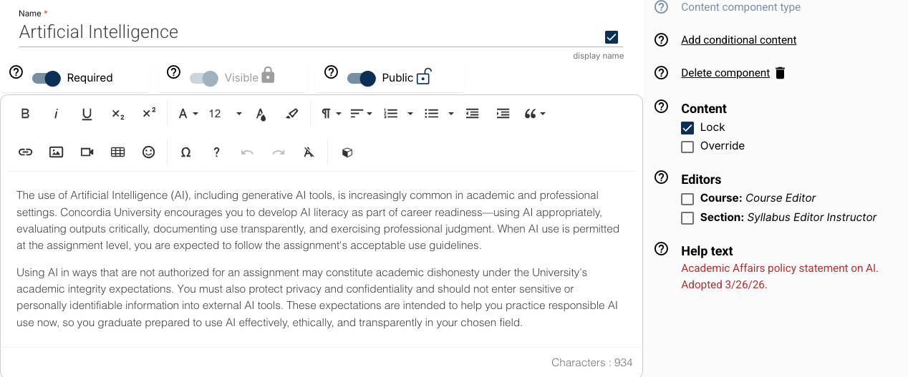Insert a hyperlink
The image size is (908, 377).
pyautogui.click(x=25, y=152)
